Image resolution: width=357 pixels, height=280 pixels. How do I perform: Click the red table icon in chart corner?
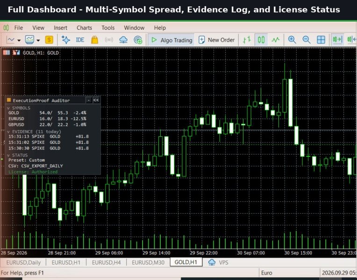click(x=7, y=53)
